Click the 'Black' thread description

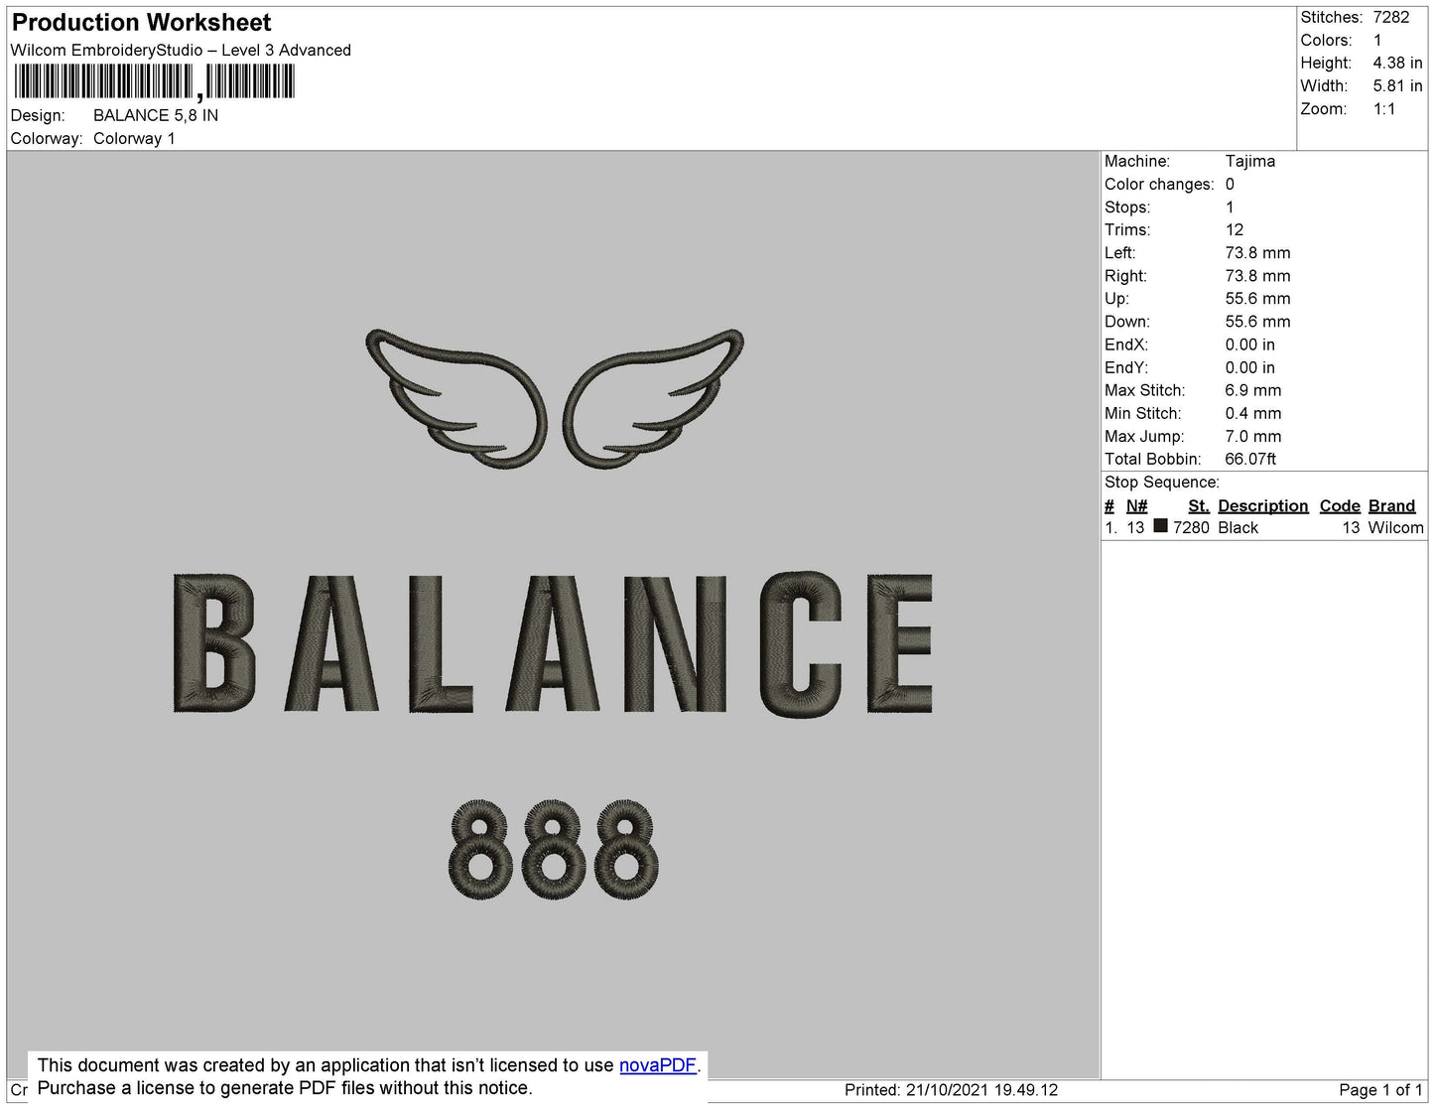click(1238, 528)
